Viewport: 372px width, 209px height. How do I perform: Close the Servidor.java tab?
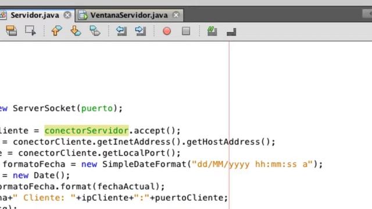[x=67, y=15]
